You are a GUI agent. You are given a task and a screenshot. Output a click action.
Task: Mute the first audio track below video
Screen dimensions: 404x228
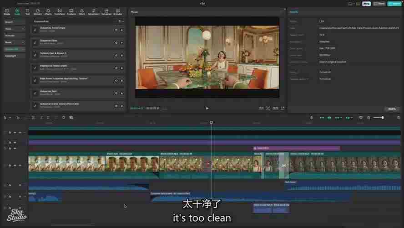click(20, 185)
